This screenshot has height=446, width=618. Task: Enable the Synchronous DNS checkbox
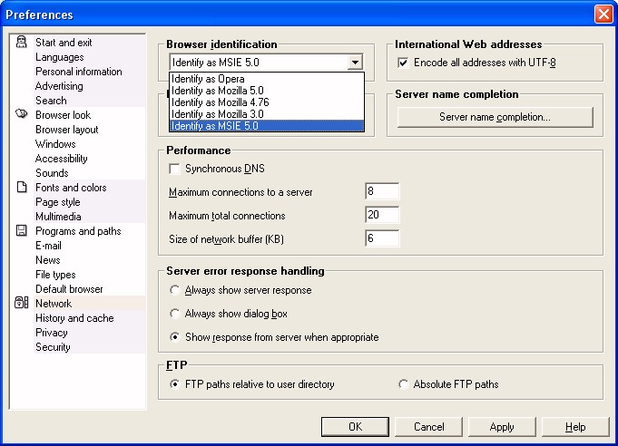pyautogui.click(x=174, y=169)
